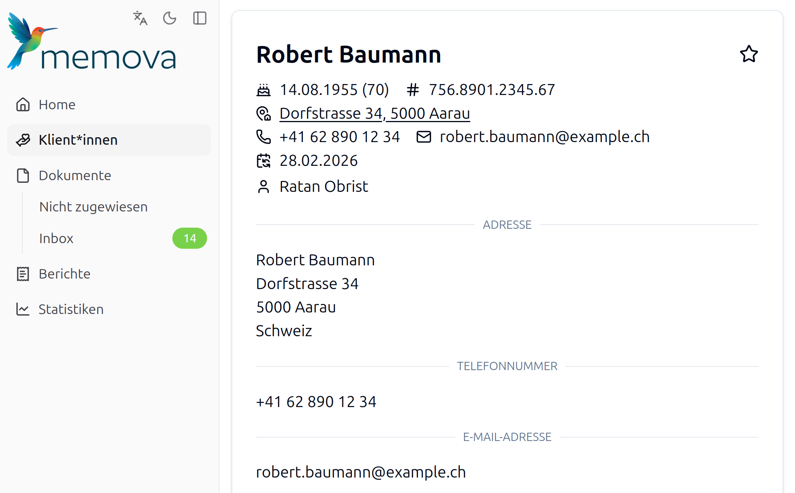Click the map pin icon before Dorfstrasse 34

(x=264, y=113)
